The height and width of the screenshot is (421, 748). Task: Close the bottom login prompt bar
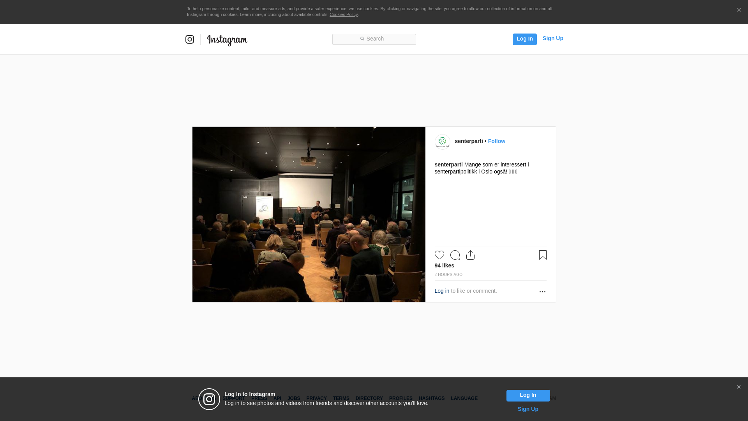coord(739,387)
